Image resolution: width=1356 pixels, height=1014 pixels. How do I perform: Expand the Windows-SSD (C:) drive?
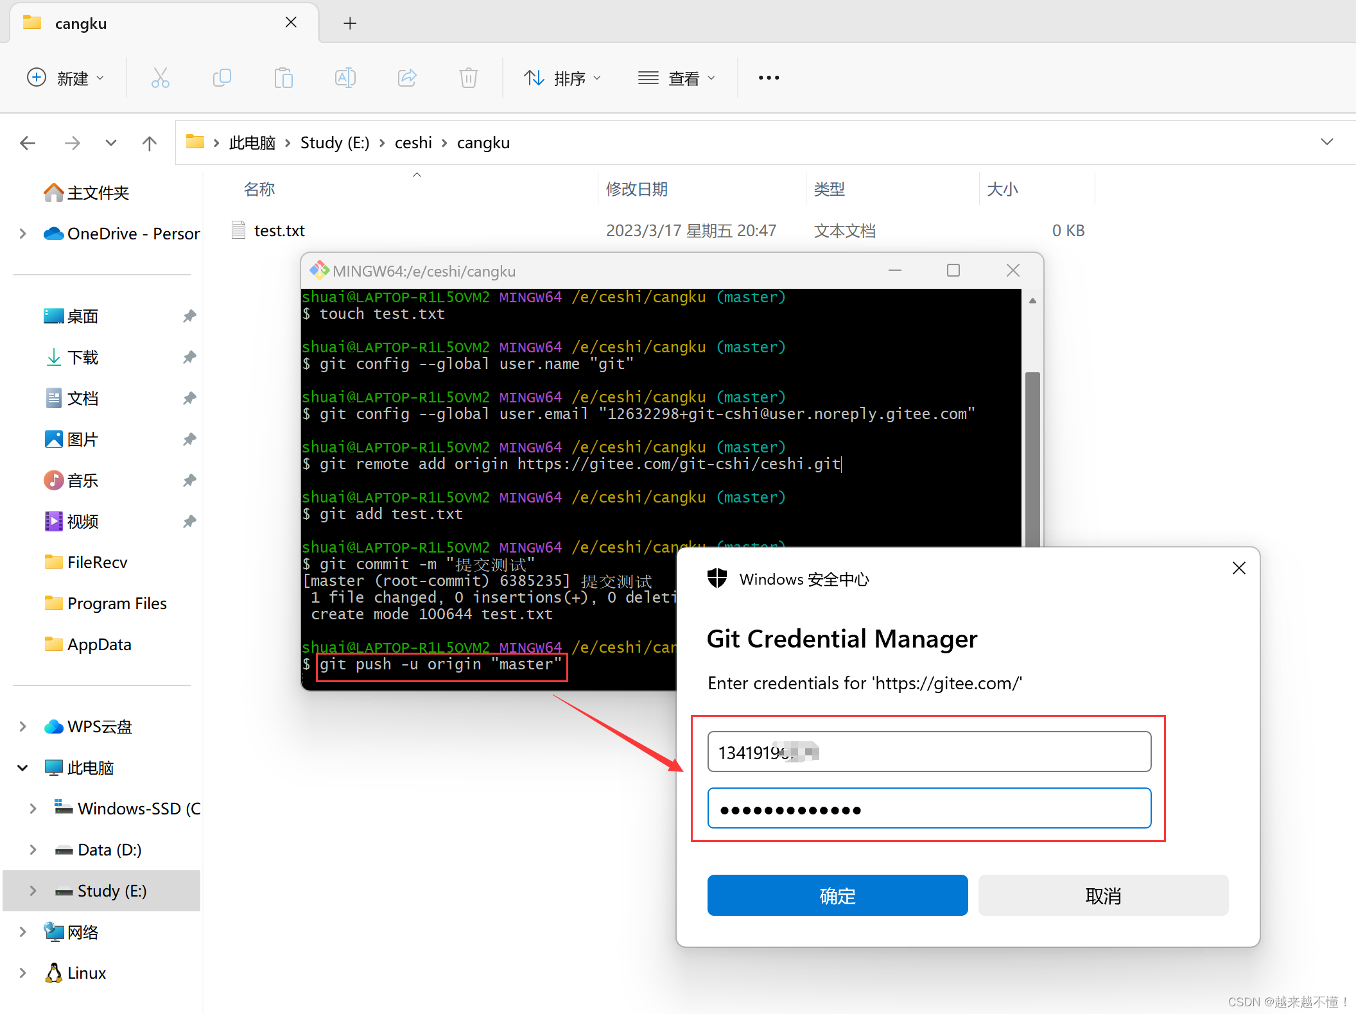33,809
